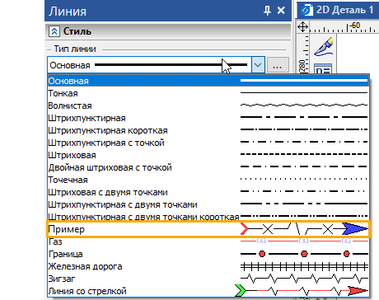Pick Двойная штриховая с точкой

(x=208, y=167)
